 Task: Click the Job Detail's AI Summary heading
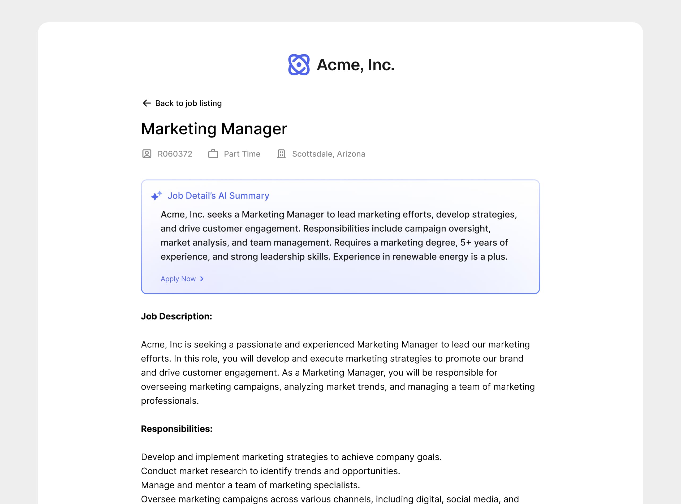click(218, 196)
